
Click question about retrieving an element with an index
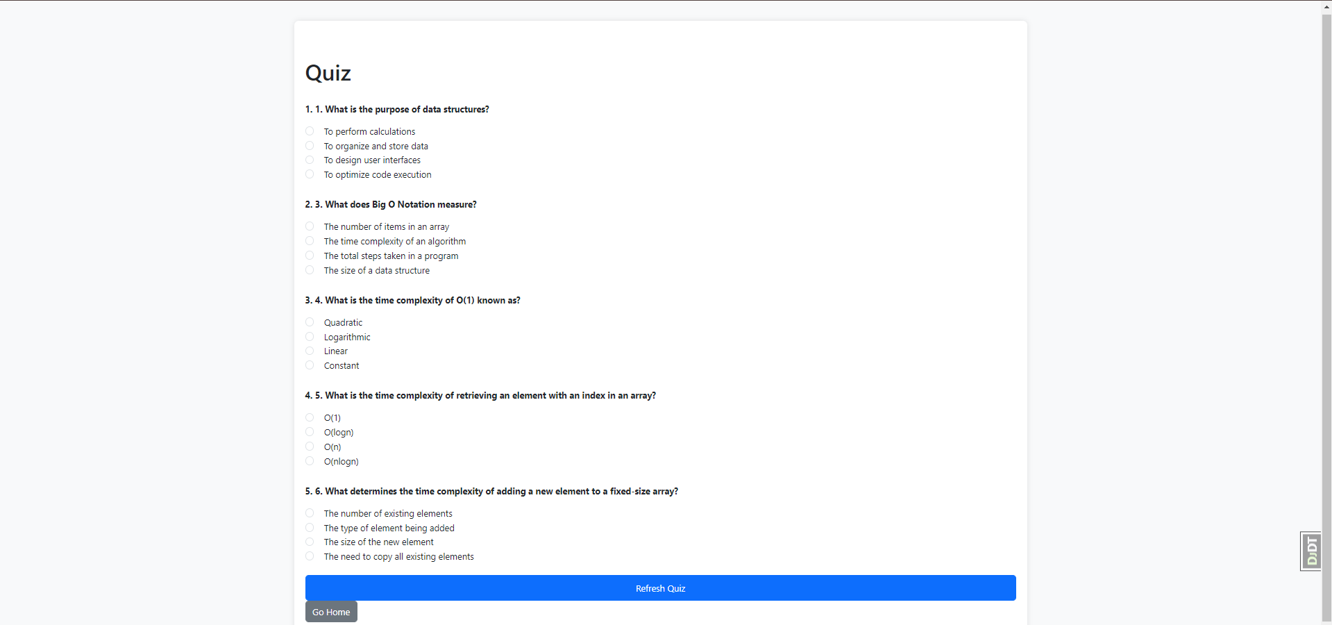point(480,395)
